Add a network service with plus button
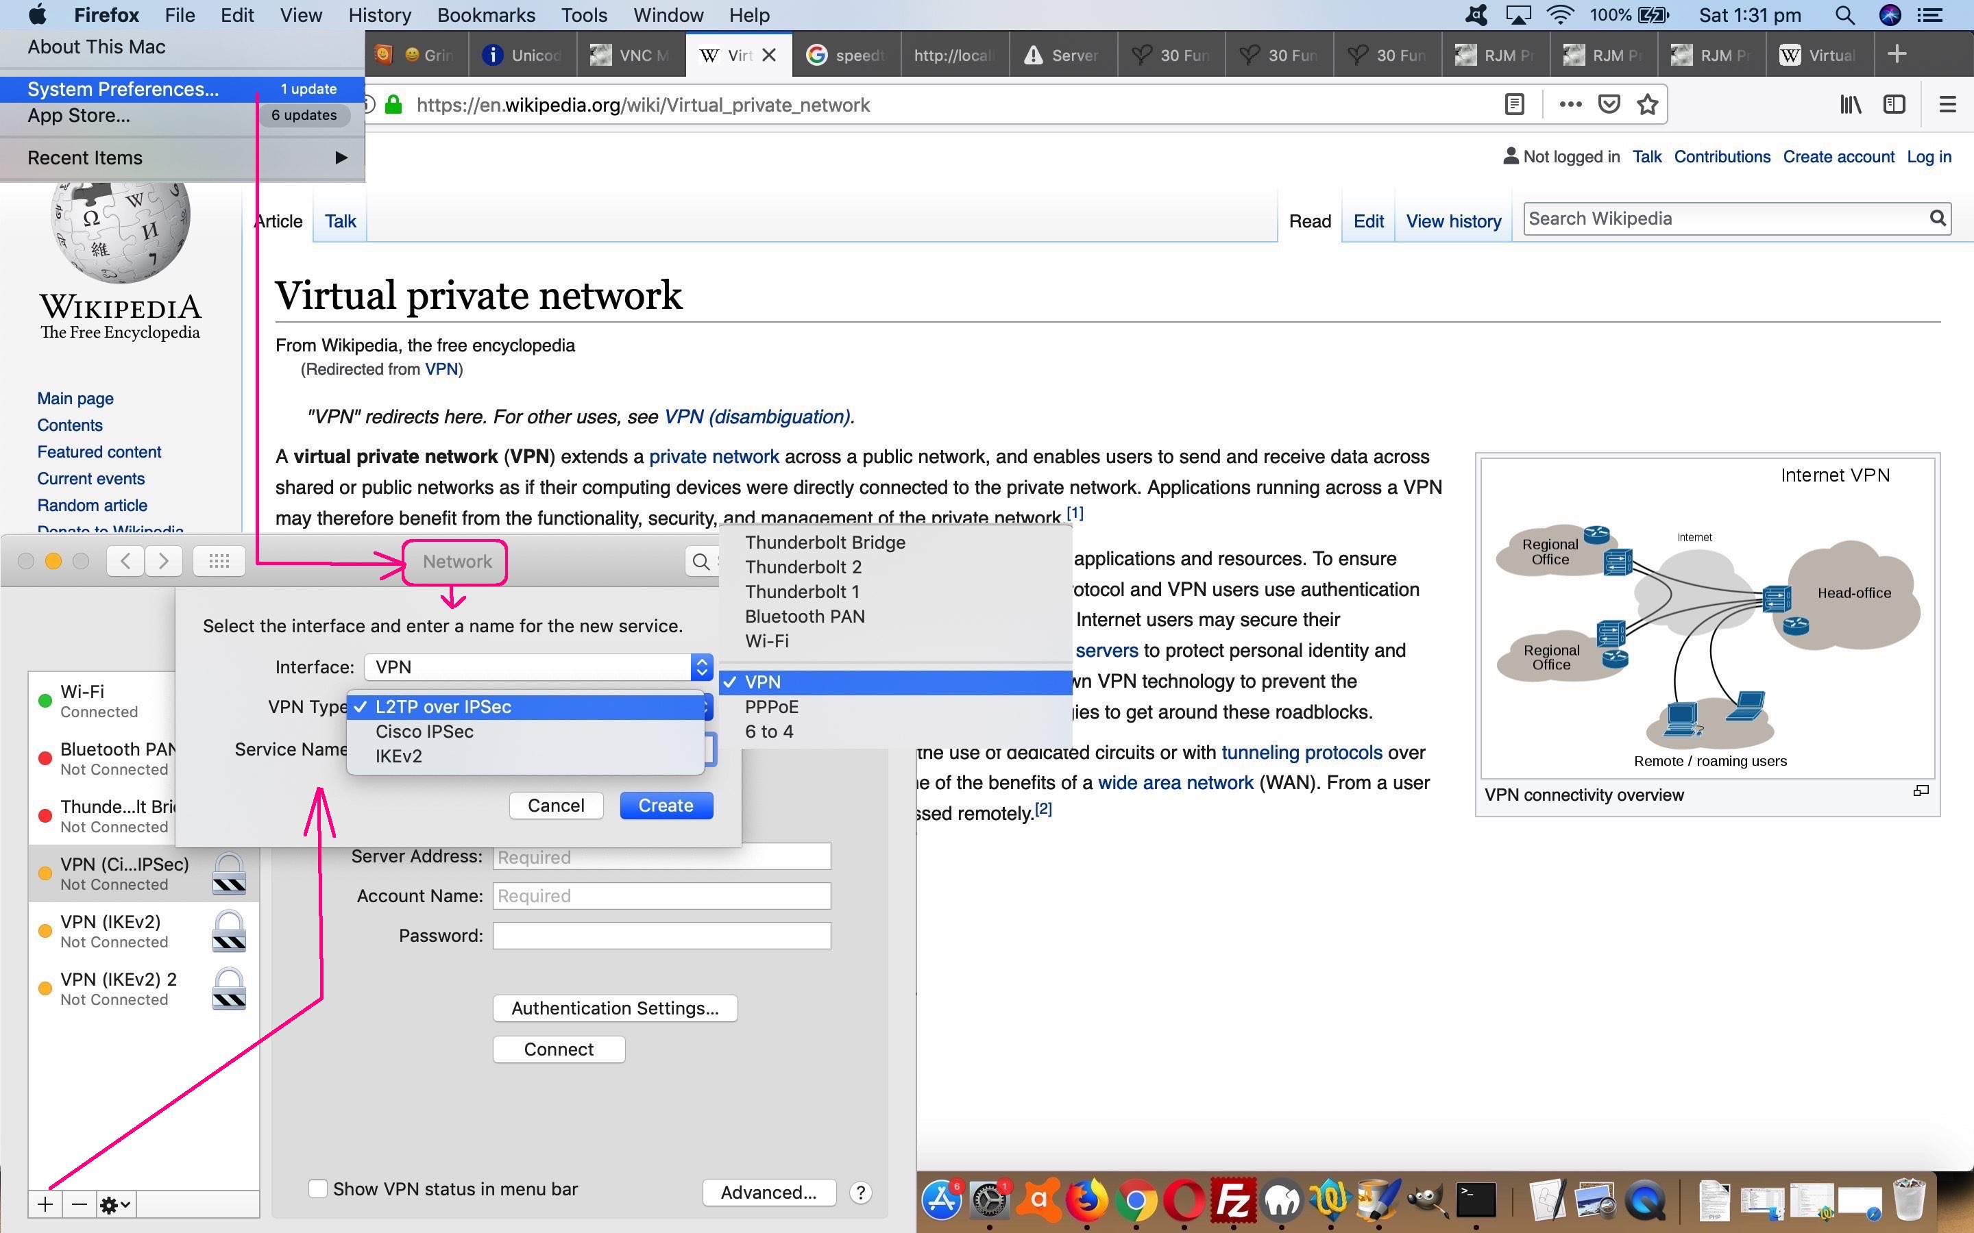This screenshot has width=1974, height=1233. [x=46, y=1204]
